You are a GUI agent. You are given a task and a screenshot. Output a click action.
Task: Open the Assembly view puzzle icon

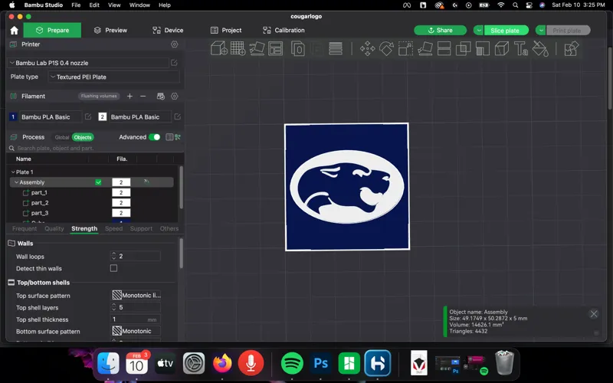(x=571, y=49)
